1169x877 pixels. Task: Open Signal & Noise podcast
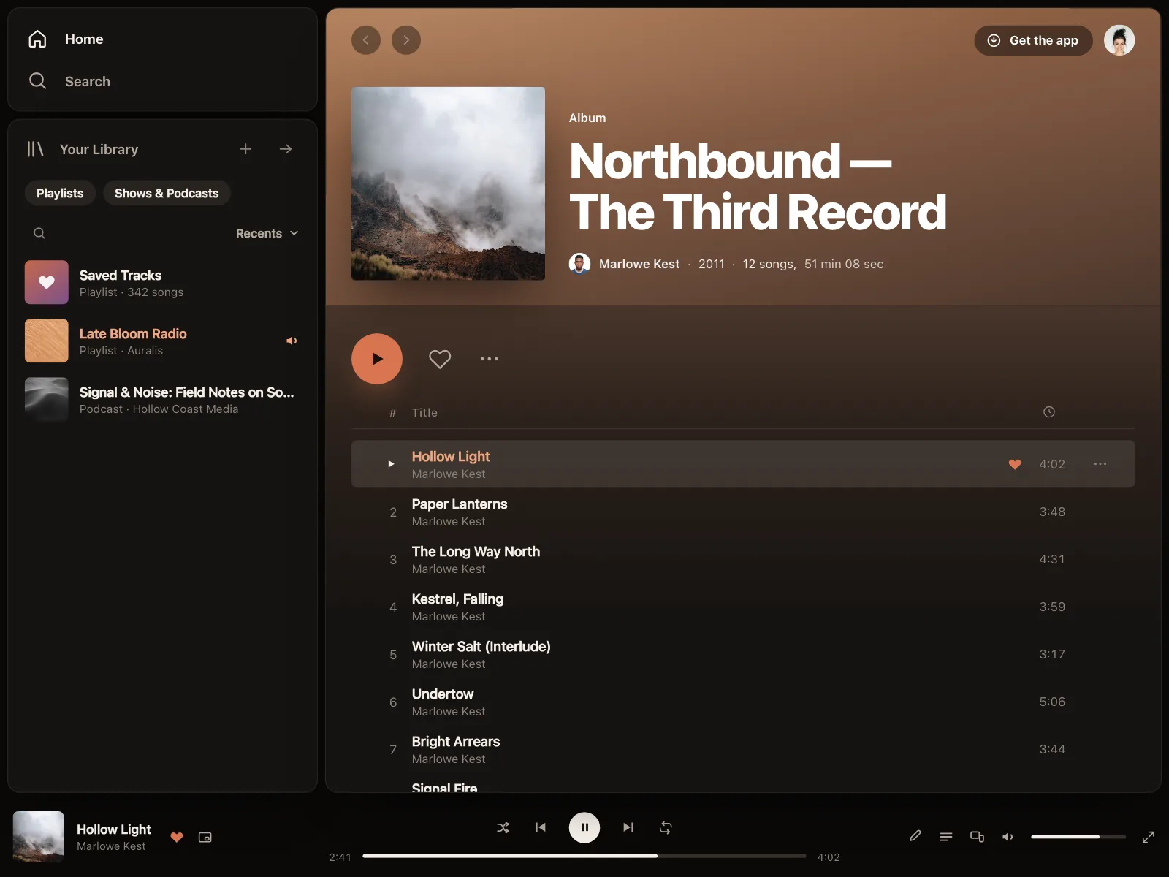tap(162, 399)
